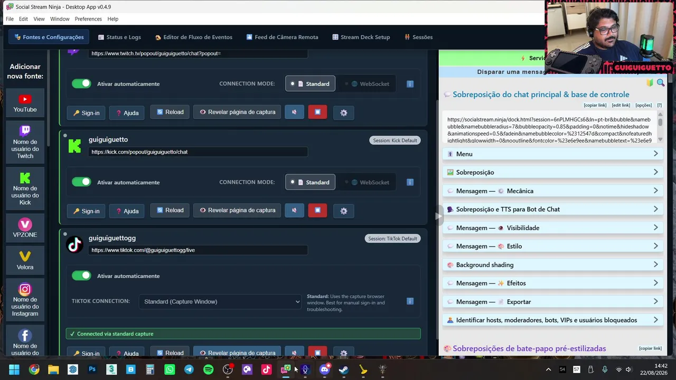Add a Velora source

tap(25, 261)
